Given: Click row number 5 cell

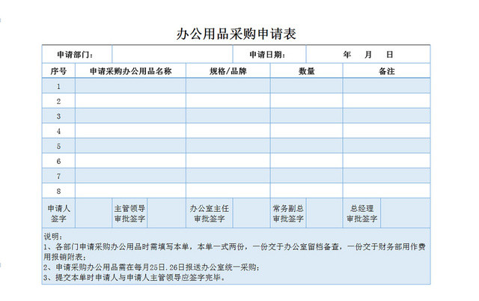Looking at the screenshot, I should [58, 146].
